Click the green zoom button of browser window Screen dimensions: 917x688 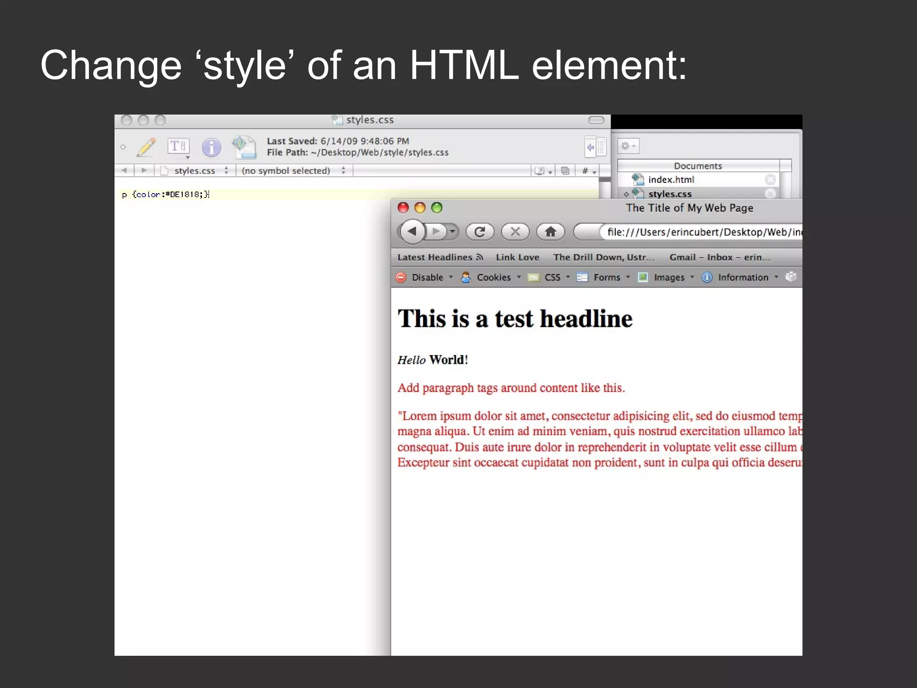coord(437,207)
